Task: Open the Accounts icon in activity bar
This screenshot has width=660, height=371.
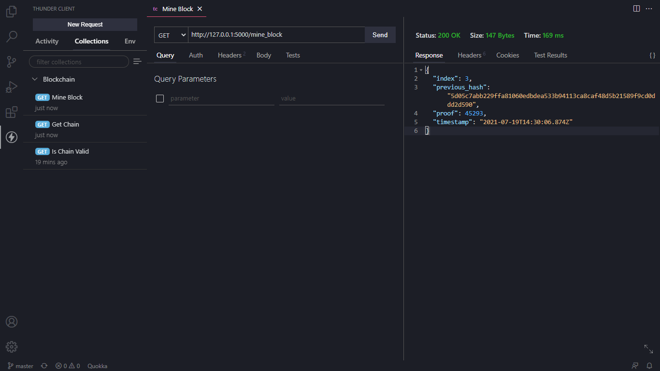Action: click(12, 322)
